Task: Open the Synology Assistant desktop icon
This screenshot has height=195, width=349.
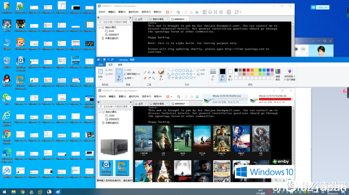Action: [21, 63]
